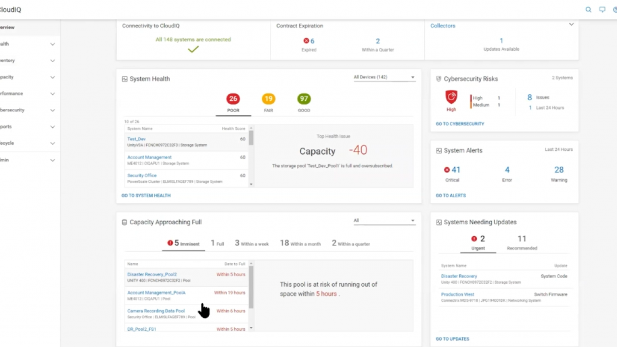Click the 41 Critical alerts count

[x=456, y=170]
